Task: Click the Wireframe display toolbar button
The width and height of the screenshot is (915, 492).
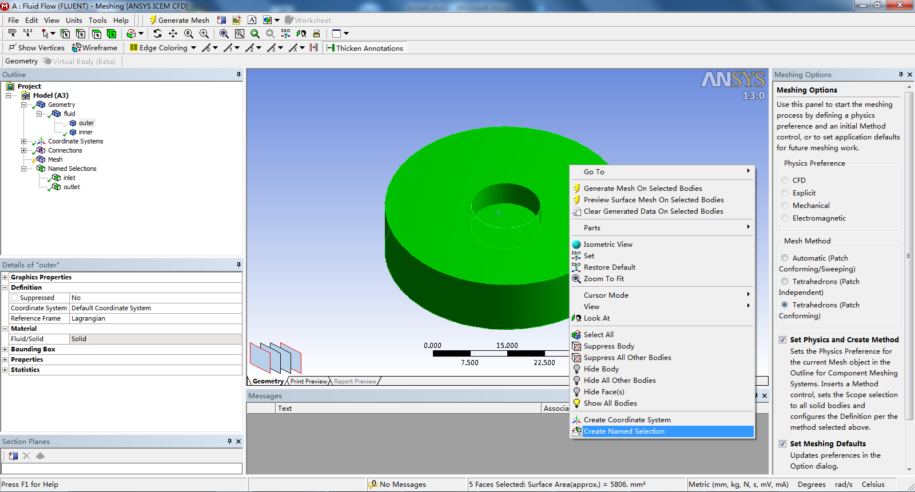Action: point(94,48)
